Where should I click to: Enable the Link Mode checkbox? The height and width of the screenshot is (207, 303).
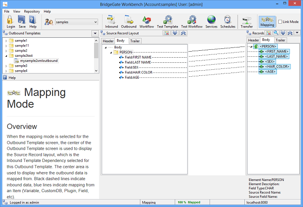coord(280,22)
